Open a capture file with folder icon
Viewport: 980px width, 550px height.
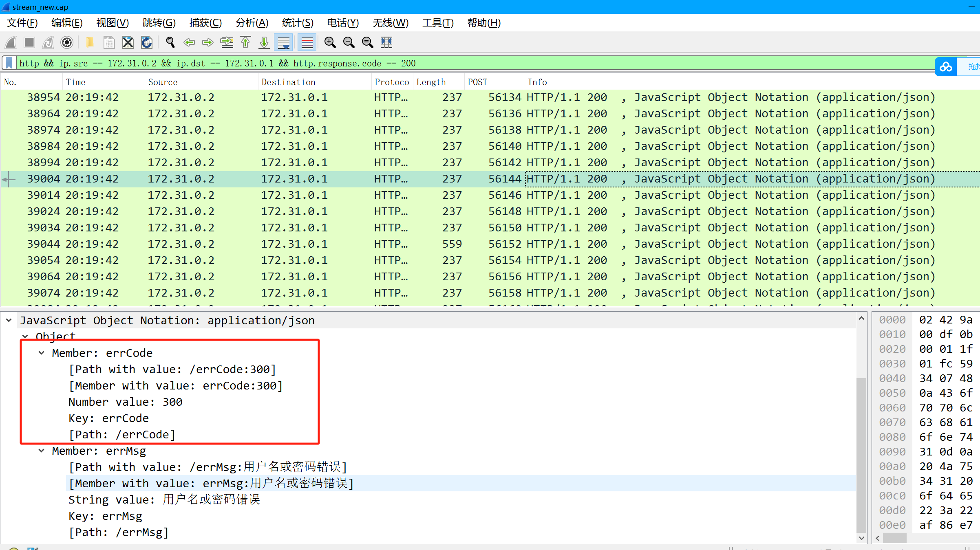tap(90, 42)
